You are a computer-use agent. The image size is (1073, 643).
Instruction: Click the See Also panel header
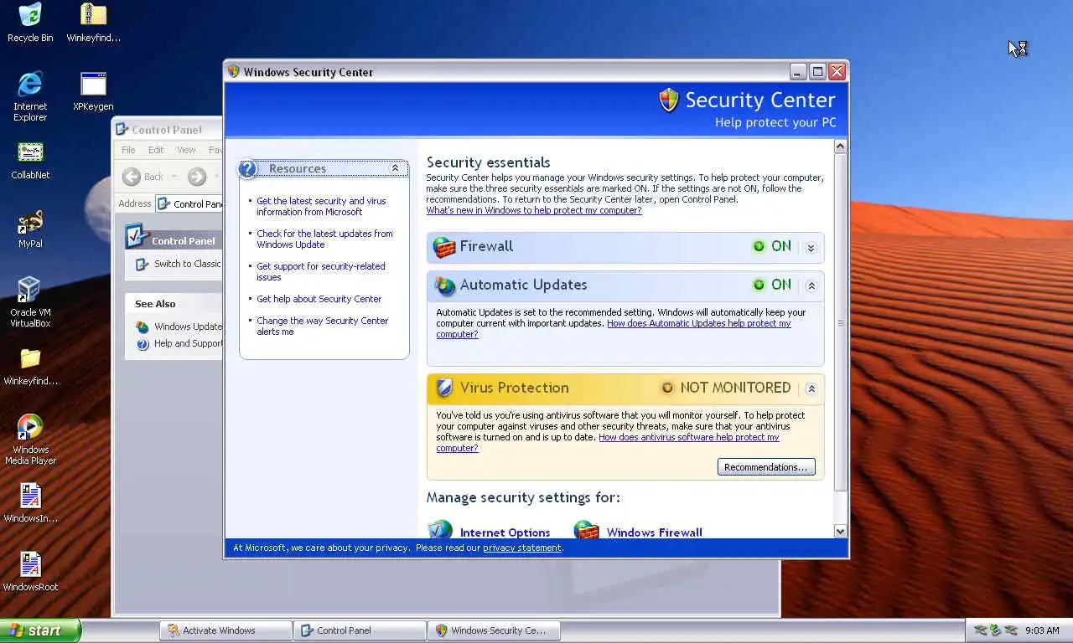174,304
